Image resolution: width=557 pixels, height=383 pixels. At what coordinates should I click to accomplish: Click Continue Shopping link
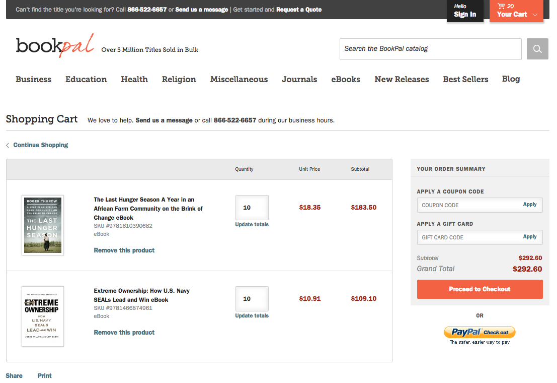(40, 145)
